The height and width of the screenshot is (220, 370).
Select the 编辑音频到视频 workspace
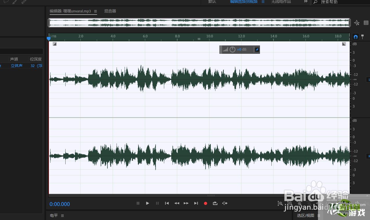(244, 2)
